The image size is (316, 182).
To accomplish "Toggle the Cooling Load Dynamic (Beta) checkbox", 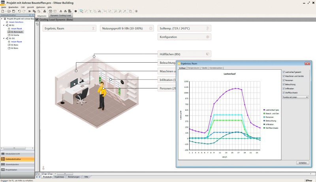I will (37, 20).
